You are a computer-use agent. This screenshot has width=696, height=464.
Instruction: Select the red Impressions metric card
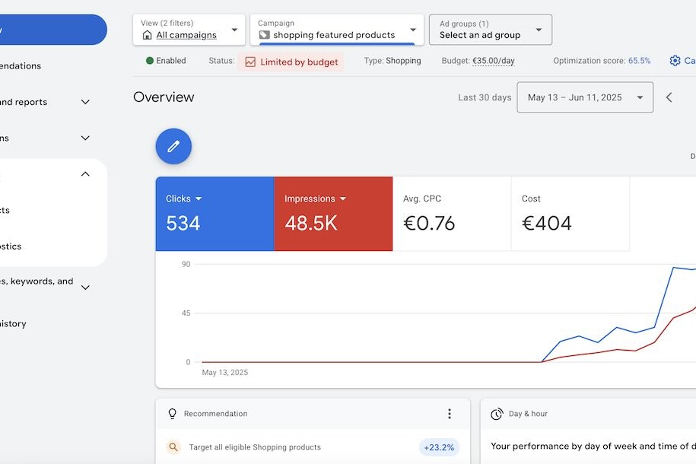tap(333, 214)
